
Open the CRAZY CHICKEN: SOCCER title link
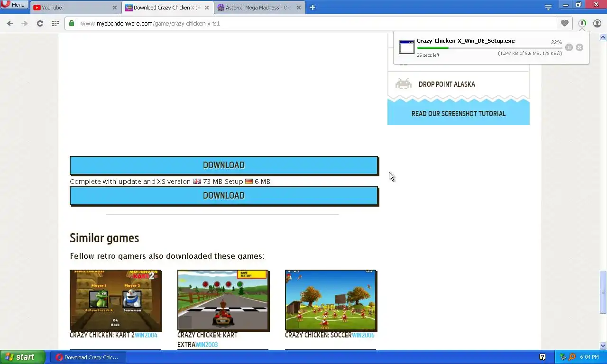pyautogui.click(x=318, y=335)
